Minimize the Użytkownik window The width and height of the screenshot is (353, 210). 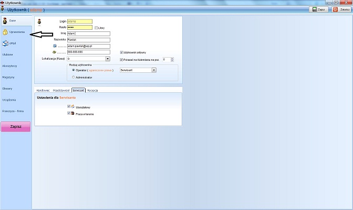coord(329,2)
